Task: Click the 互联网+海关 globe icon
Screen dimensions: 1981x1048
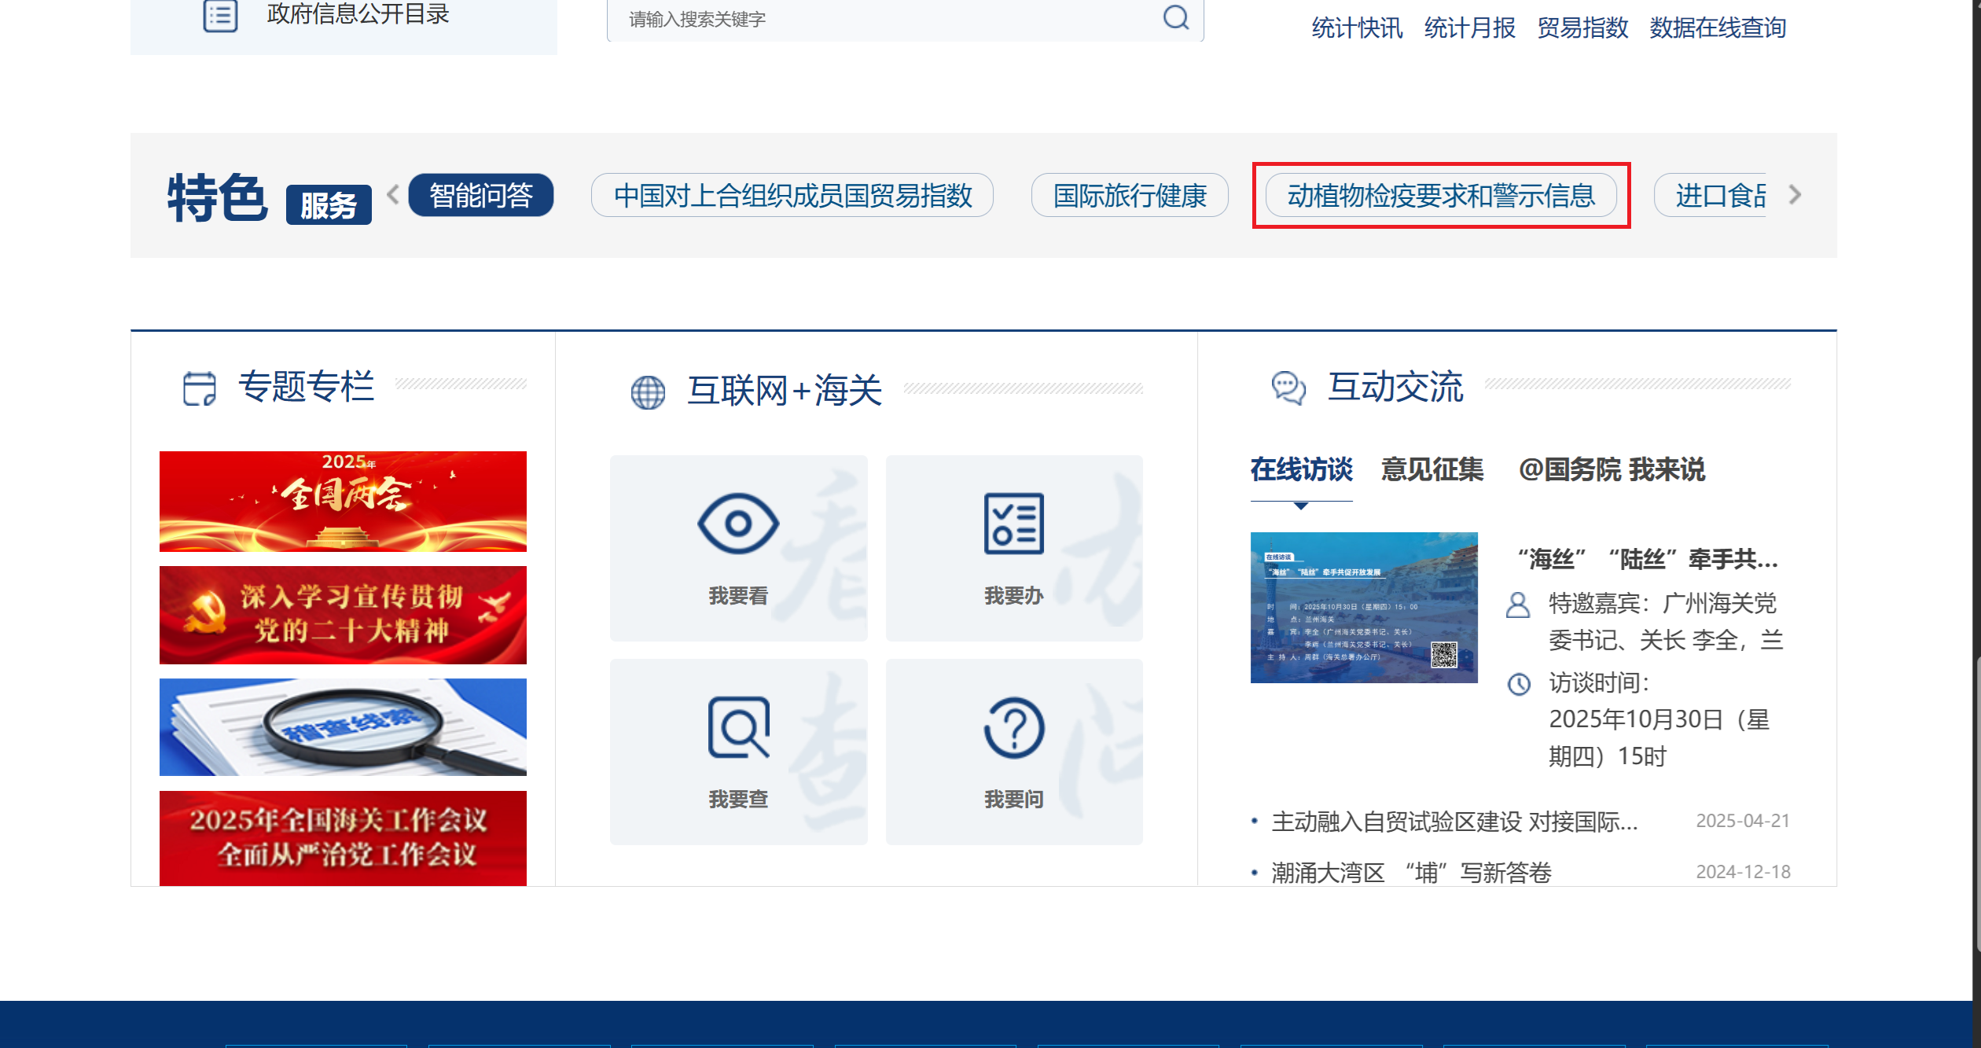Action: click(648, 392)
